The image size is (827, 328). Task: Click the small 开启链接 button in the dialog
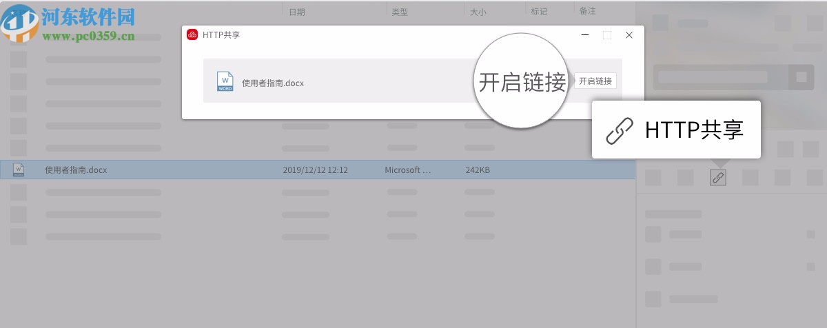point(595,81)
